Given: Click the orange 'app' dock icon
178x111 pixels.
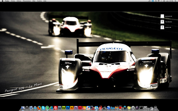Looking at the screenshot, I should pyautogui.click(x=84, y=108).
